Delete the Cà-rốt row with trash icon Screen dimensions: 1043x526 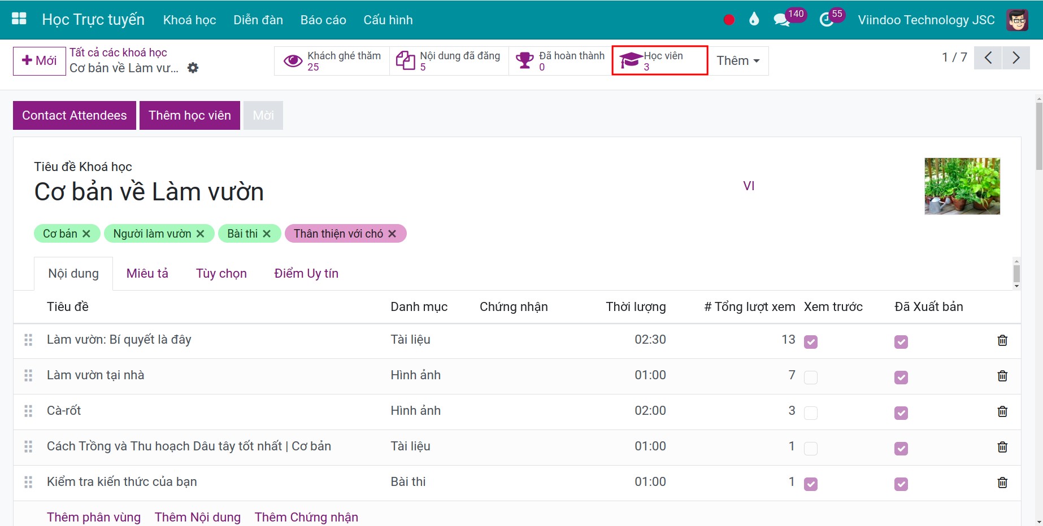pos(1002,411)
